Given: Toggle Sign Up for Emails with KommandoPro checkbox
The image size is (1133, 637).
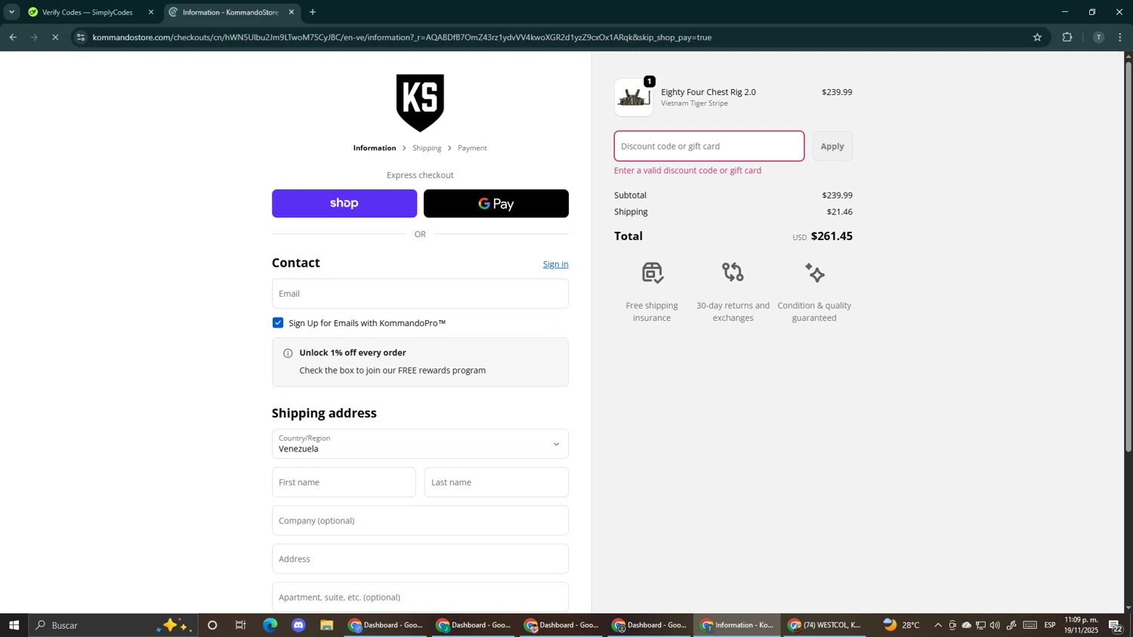Looking at the screenshot, I should (278, 323).
